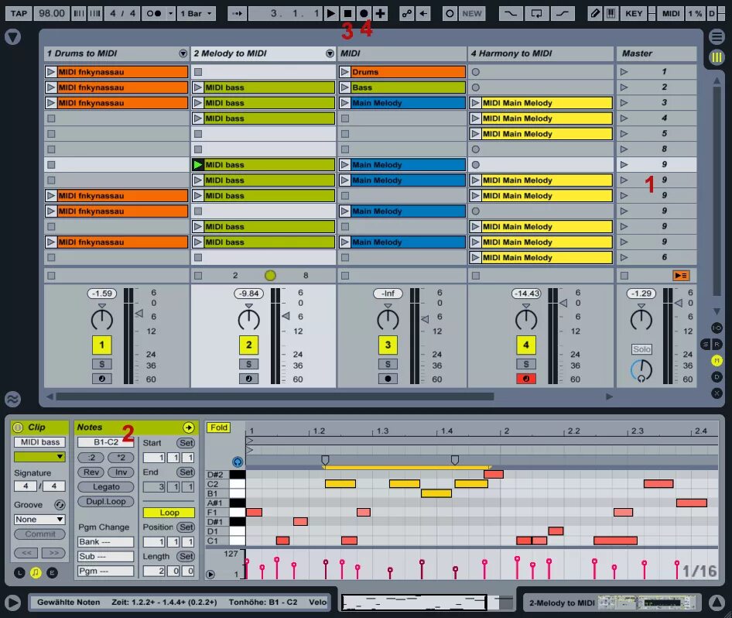
Task: Open the Groove None dropdown
Action: click(x=39, y=520)
